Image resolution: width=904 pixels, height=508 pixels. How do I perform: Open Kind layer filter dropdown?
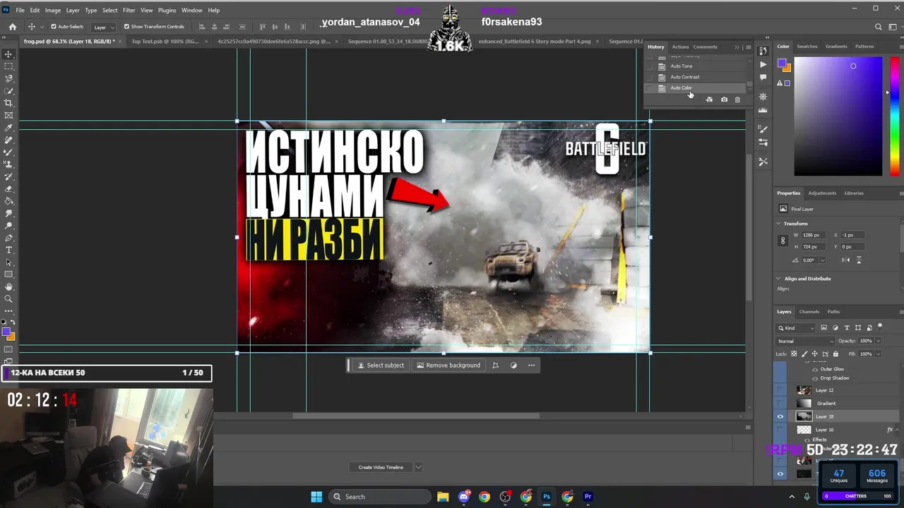coord(796,328)
